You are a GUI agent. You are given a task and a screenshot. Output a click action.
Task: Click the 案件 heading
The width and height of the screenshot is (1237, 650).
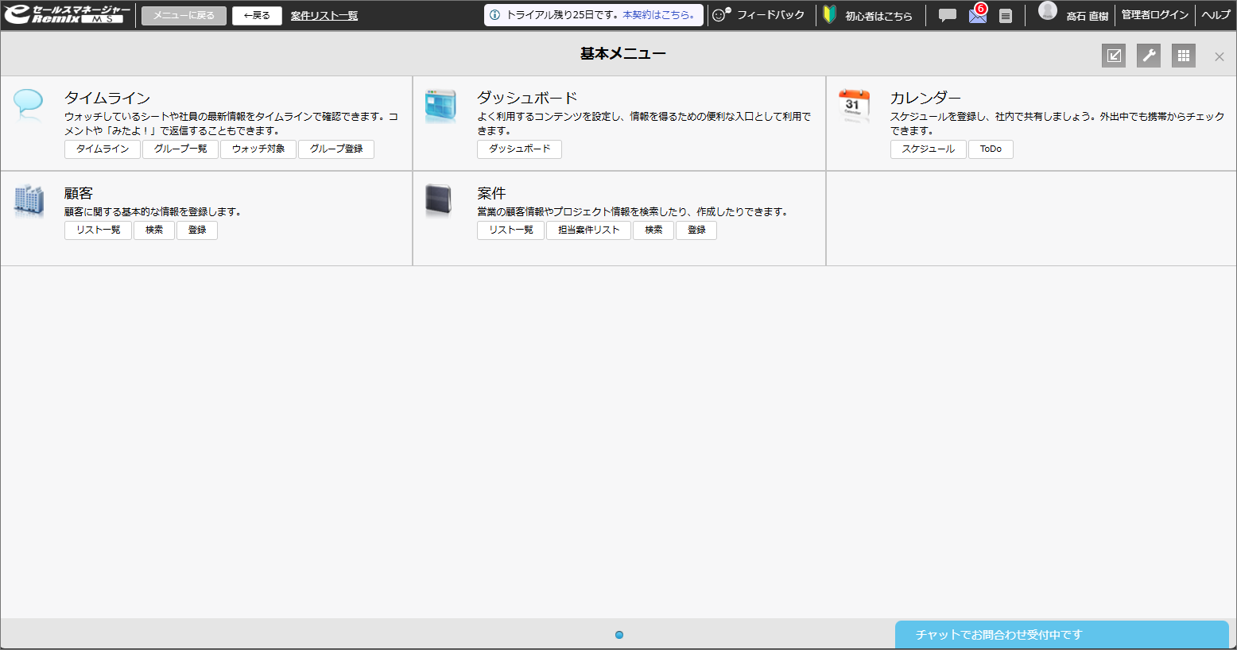tap(491, 193)
